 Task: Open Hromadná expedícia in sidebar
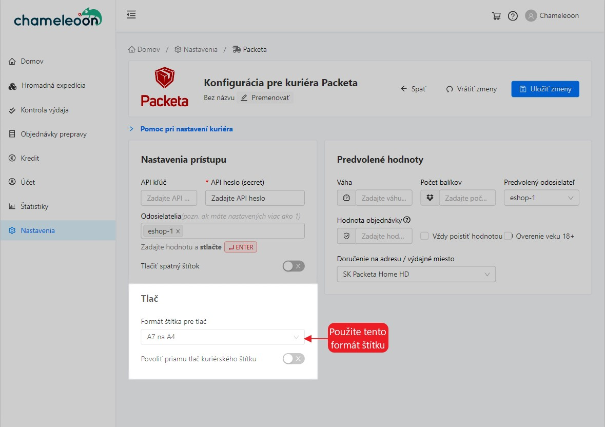click(53, 86)
